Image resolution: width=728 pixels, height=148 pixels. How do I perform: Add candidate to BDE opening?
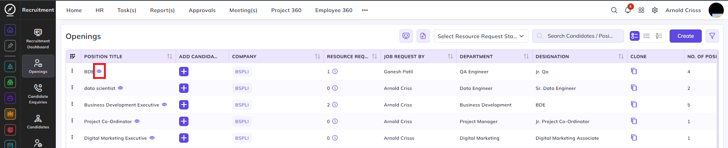point(184,71)
